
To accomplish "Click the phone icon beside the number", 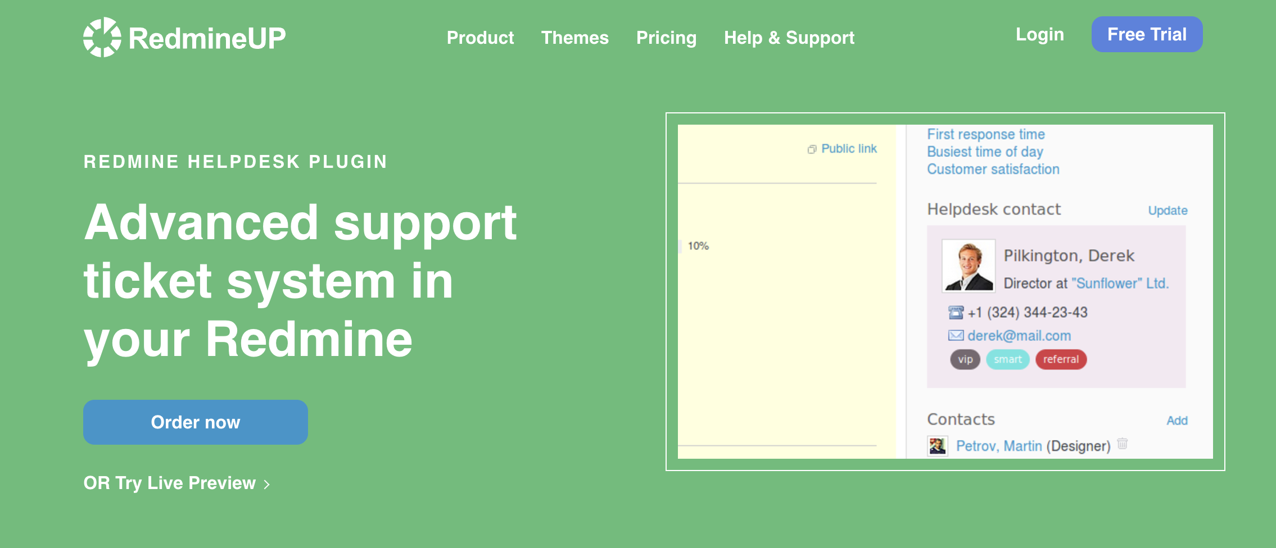I will pos(956,312).
